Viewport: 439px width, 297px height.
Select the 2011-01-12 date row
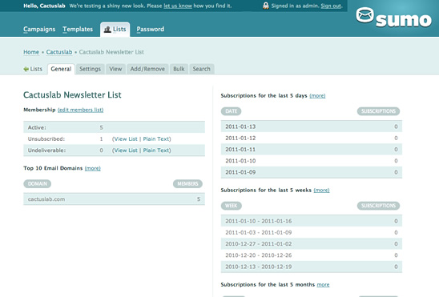click(x=312, y=138)
